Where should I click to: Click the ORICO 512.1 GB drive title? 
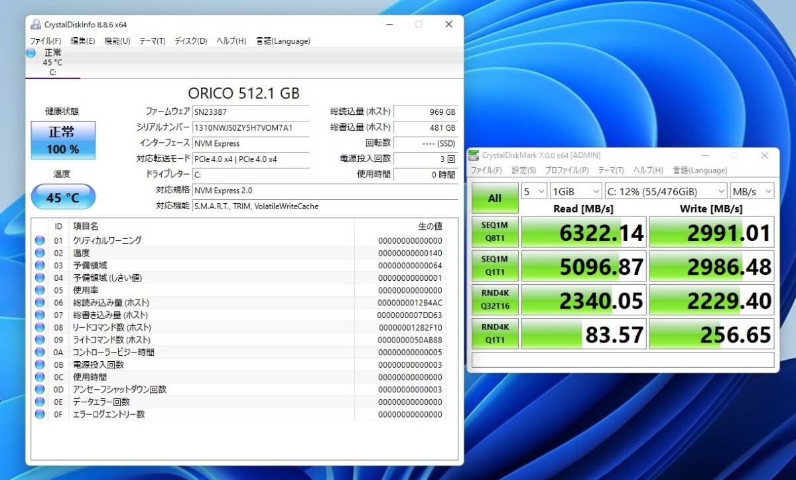click(243, 93)
